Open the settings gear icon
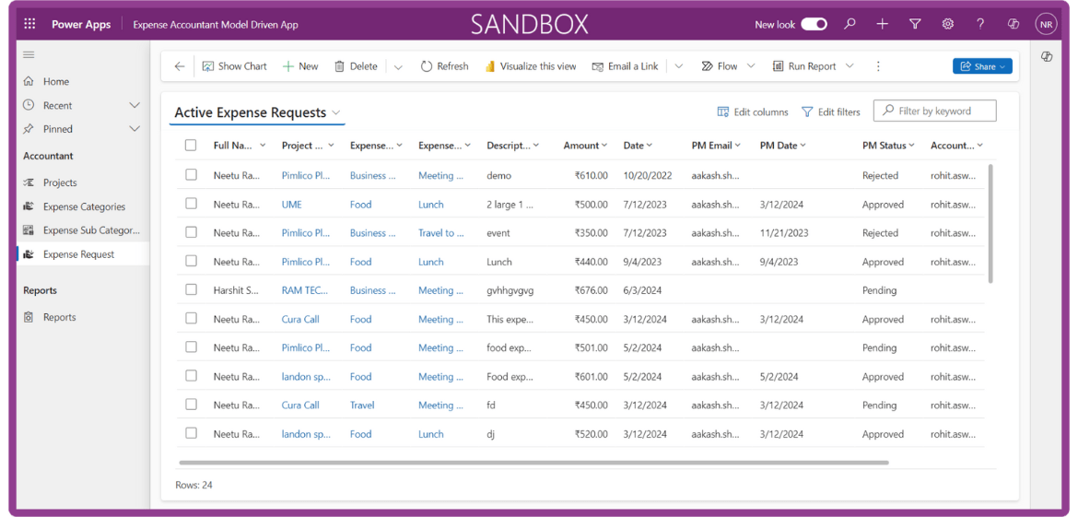The height and width of the screenshot is (517, 1078). tap(947, 24)
